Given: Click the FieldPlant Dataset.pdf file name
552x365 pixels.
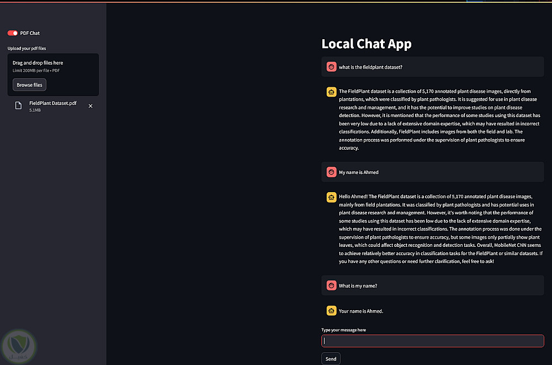Looking at the screenshot, I should [x=53, y=103].
